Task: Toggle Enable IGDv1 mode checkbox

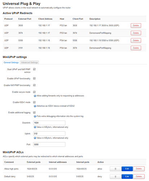Action: [x=34, y=102]
